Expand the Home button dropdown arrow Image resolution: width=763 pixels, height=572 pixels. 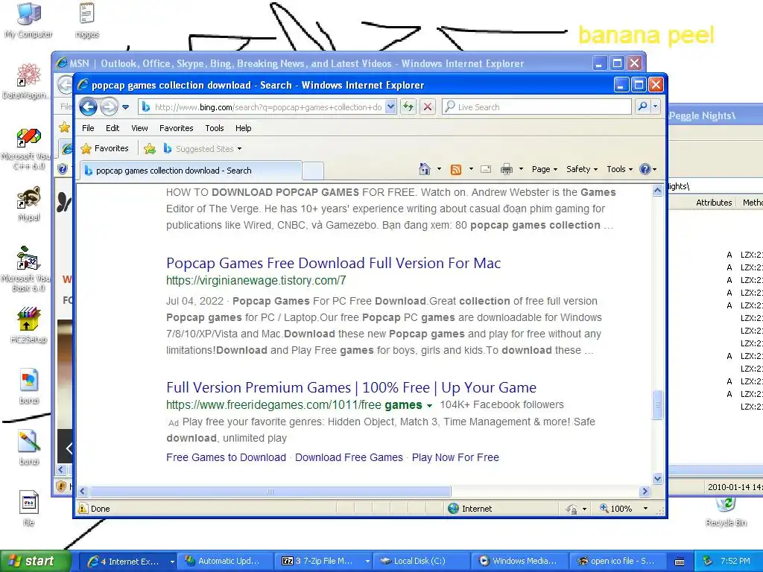point(439,169)
